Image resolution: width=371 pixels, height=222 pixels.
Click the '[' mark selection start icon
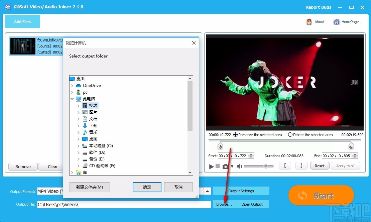click(x=285, y=166)
